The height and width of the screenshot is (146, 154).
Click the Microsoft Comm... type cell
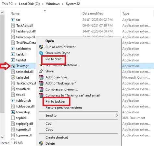(x=136, y=77)
